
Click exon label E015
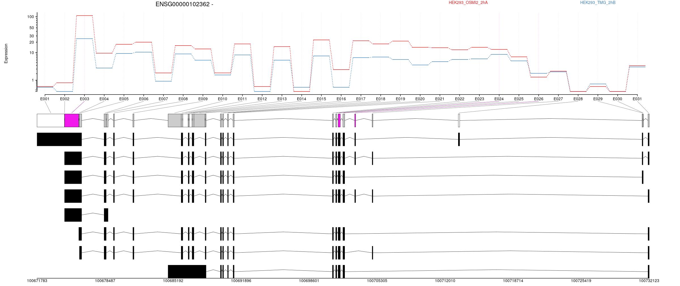pos(321,99)
